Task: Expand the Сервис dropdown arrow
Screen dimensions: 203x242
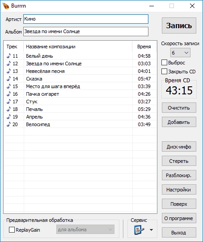Action: [x=151, y=230]
